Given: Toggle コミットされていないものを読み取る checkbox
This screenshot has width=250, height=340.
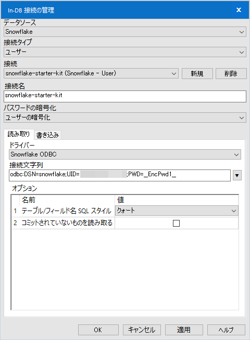Looking at the screenshot, I should click(x=176, y=223).
